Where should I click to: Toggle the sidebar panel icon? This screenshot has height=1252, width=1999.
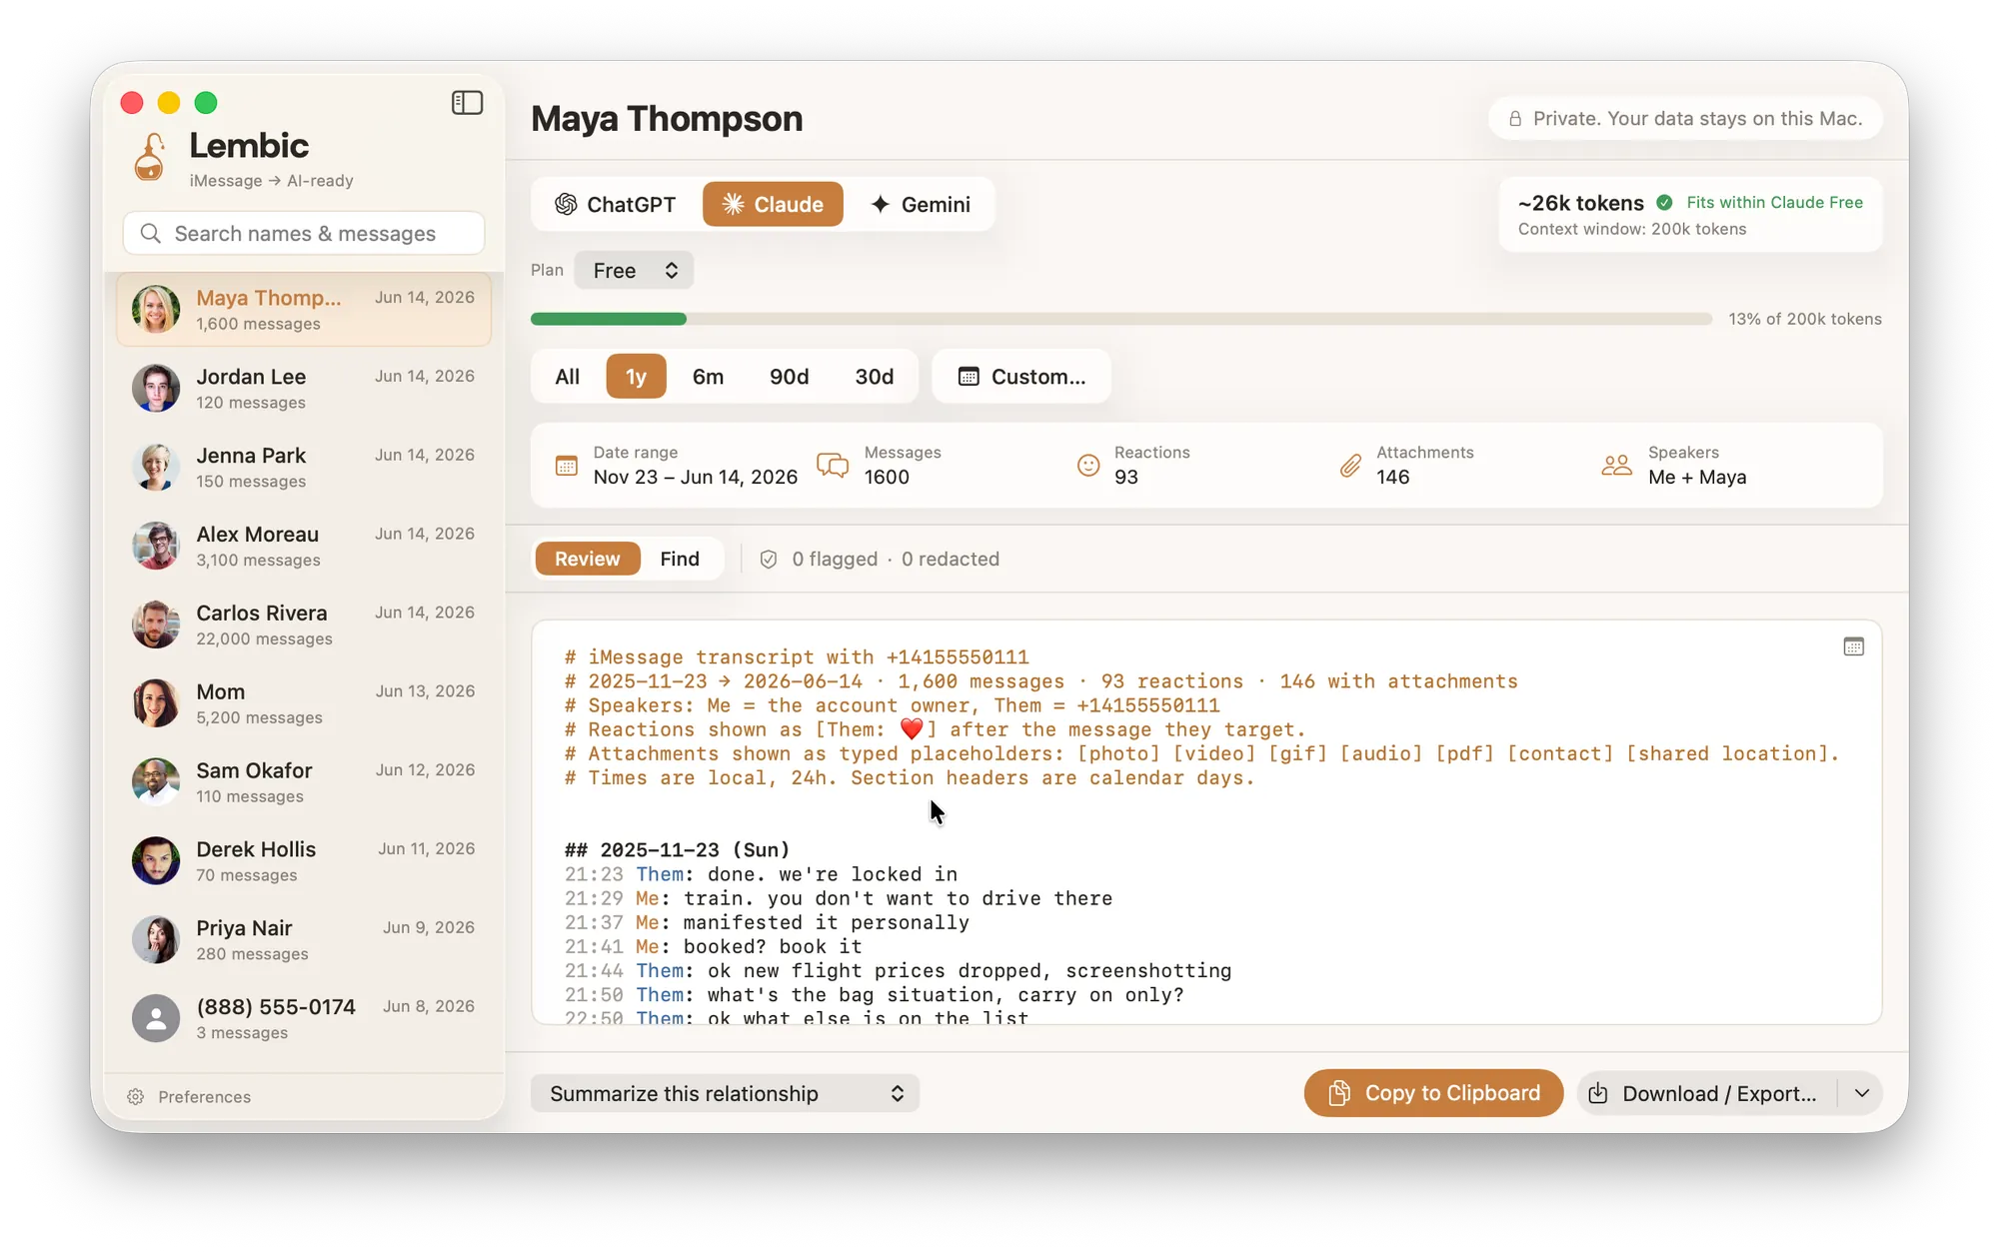tap(467, 103)
